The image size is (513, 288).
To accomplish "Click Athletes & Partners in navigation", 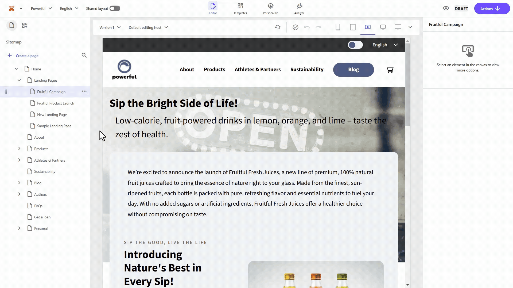I will (258, 70).
